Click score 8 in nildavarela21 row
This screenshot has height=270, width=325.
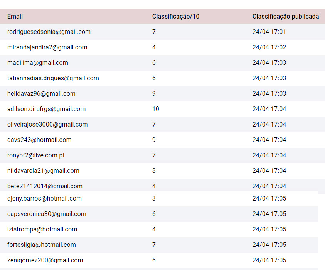coord(154,170)
